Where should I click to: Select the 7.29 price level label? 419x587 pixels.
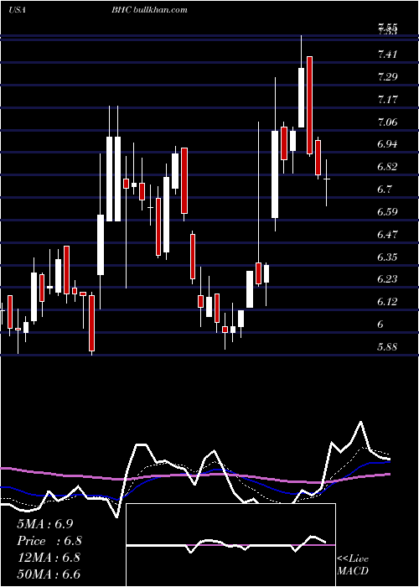tap(387, 77)
